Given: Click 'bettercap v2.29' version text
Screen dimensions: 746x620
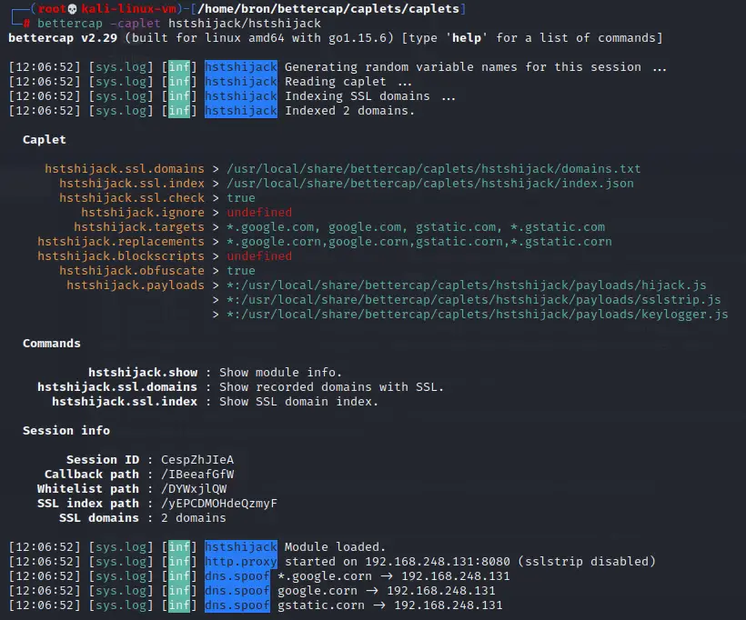Looking at the screenshot, I should click(63, 38).
